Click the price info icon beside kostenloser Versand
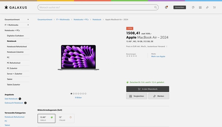This screenshot has height=127, width=222. click(x=167, y=46)
